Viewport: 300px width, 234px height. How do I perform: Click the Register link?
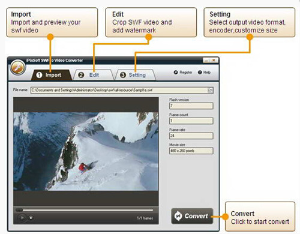click(x=183, y=73)
